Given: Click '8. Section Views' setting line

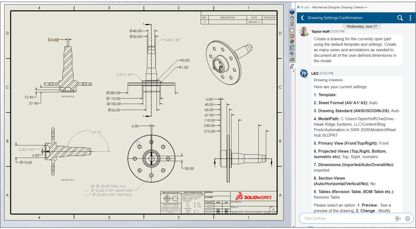Looking at the screenshot, I should coord(344,181).
